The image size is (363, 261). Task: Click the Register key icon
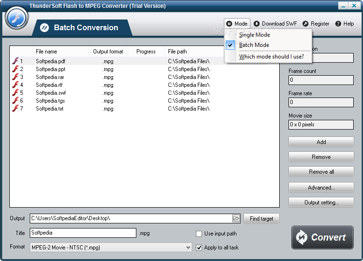tap(305, 24)
